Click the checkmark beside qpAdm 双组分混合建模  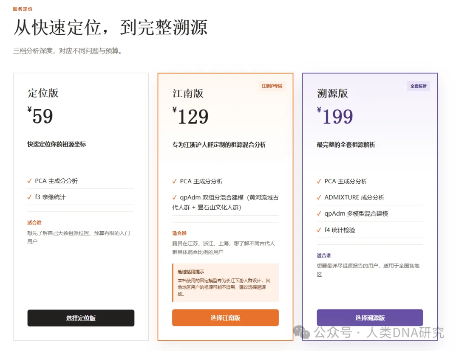[x=175, y=198]
